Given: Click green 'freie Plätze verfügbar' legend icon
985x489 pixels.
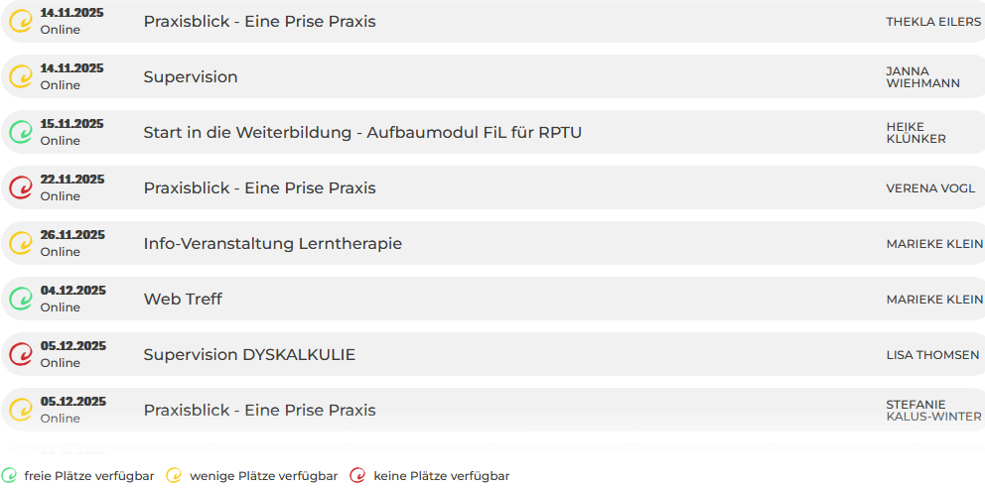Looking at the screenshot, I should [10, 476].
